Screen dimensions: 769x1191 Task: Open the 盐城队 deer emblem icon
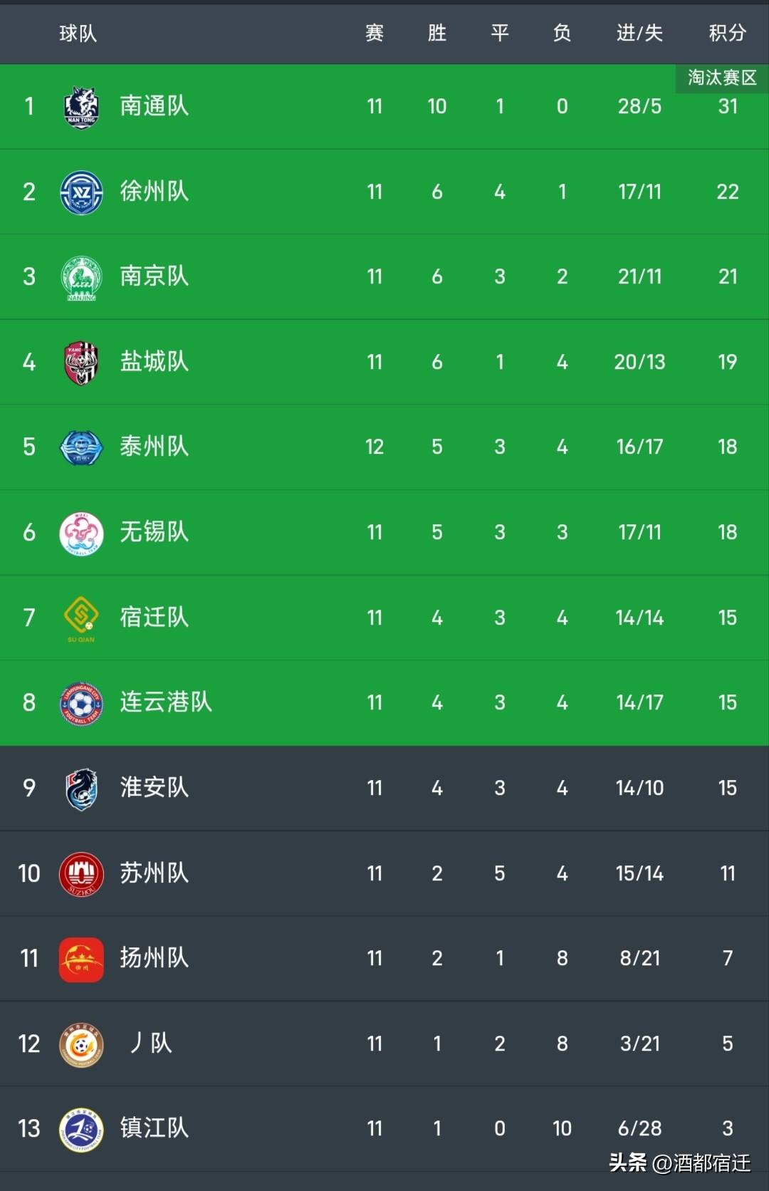81,363
